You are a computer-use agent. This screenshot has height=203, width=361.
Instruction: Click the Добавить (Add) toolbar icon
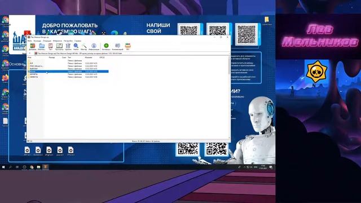[33, 46]
